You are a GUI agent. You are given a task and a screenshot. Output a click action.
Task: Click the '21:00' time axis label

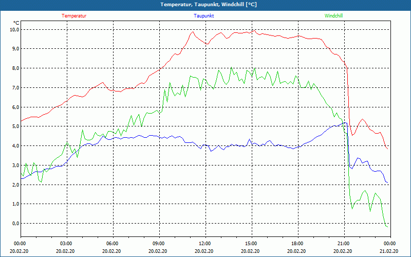click(343, 244)
